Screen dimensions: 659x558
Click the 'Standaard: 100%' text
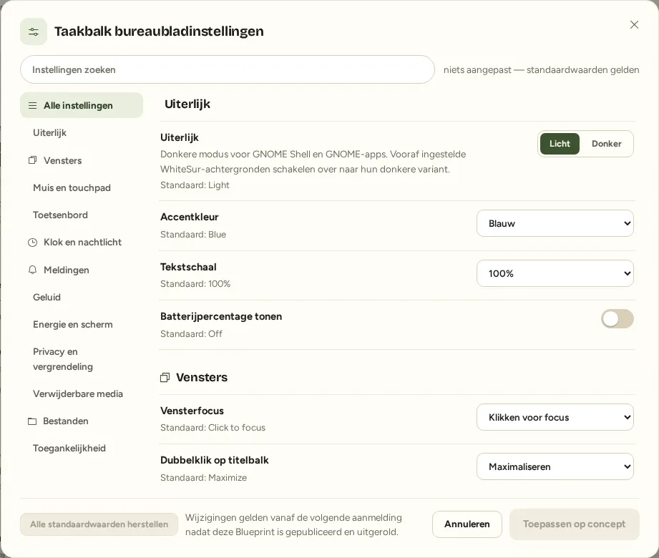[x=195, y=283]
